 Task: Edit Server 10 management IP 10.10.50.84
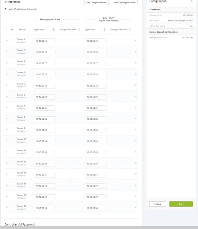(x=45, y=141)
